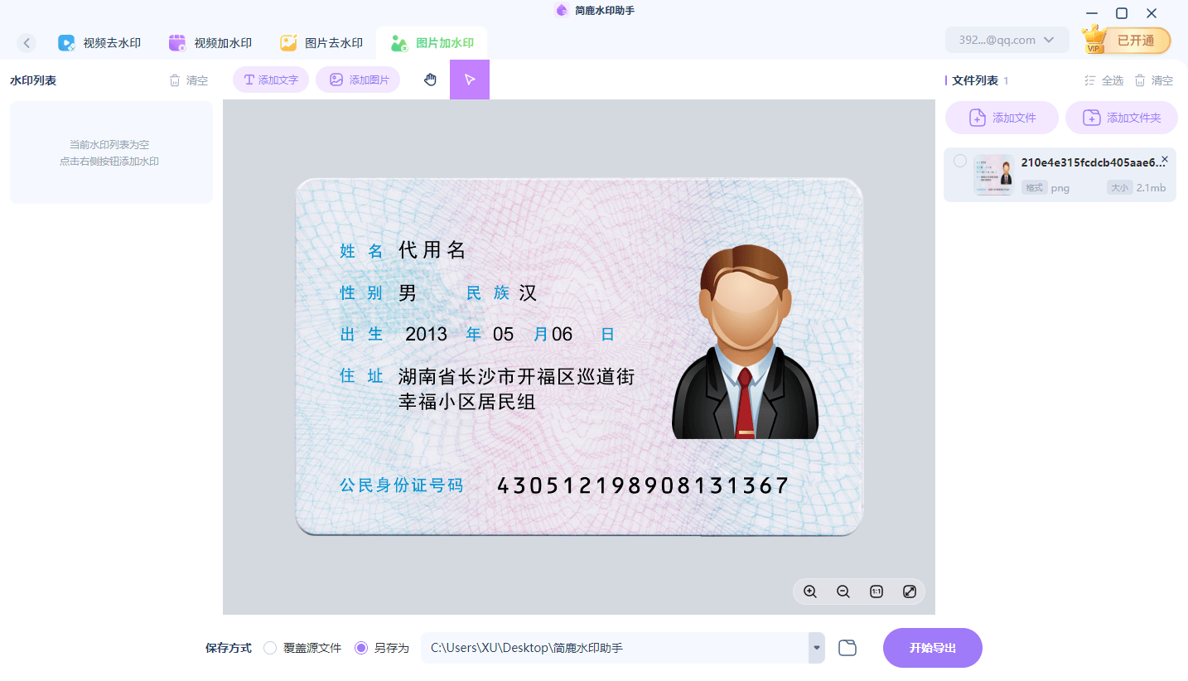Remove file 210e4e315fcdcb405aae6 with its x icon
1188x681 pixels.
(1165, 159)
